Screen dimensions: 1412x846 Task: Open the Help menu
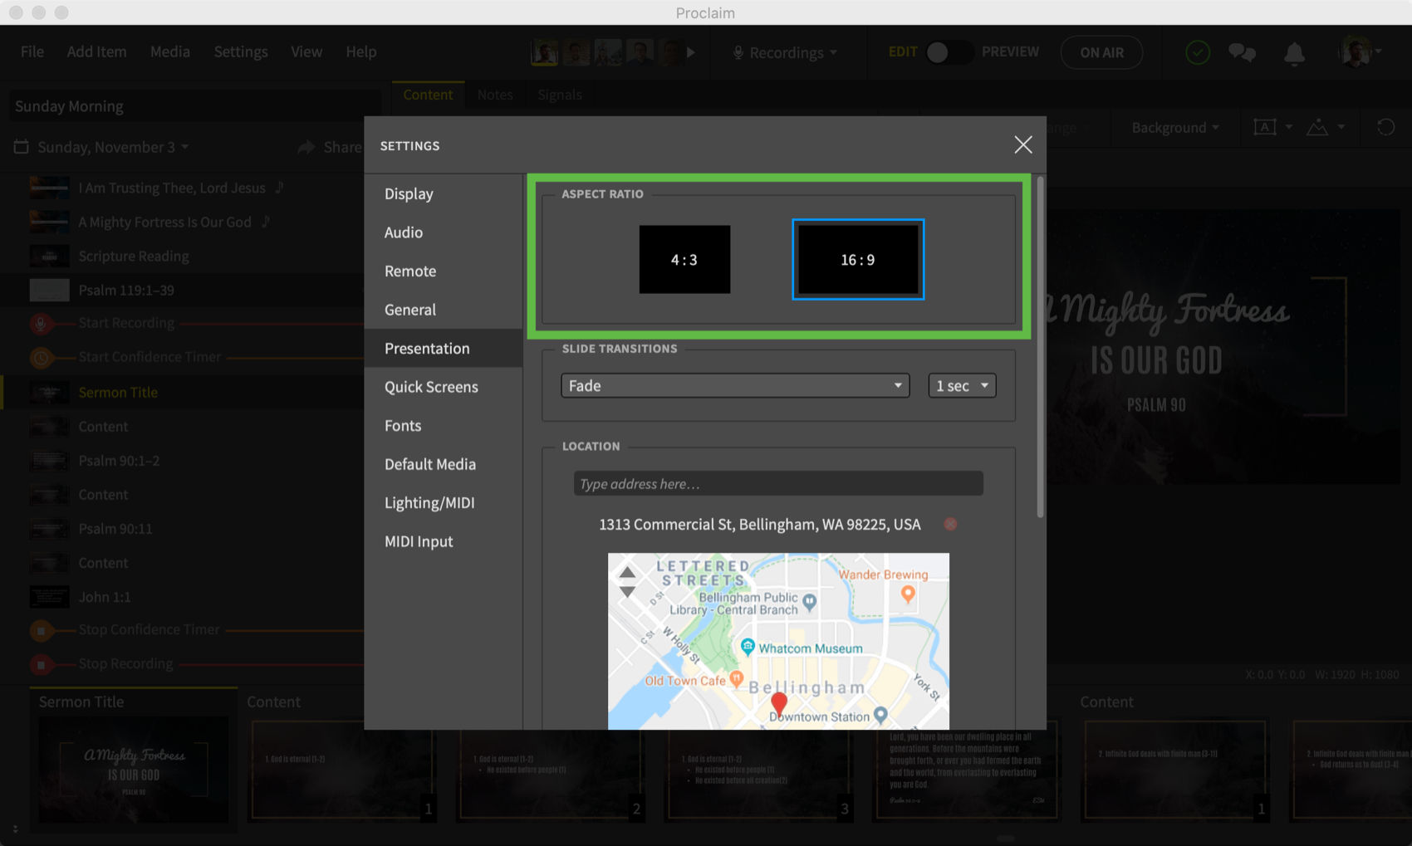coord(361,51)
